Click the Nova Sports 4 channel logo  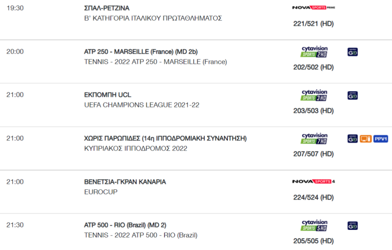[314, 182]
